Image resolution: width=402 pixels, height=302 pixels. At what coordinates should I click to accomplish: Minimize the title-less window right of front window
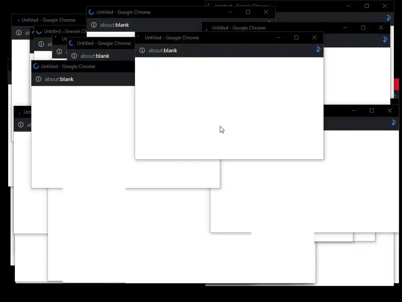(354, 110)
